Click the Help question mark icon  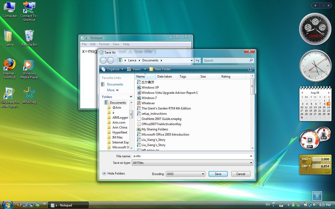click(x=250, y=69)
